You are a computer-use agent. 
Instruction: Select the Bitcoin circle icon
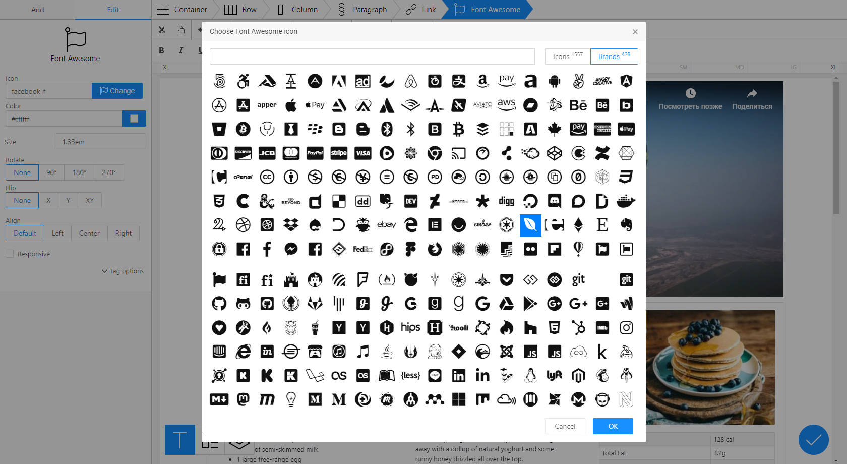tap(243, 129)
